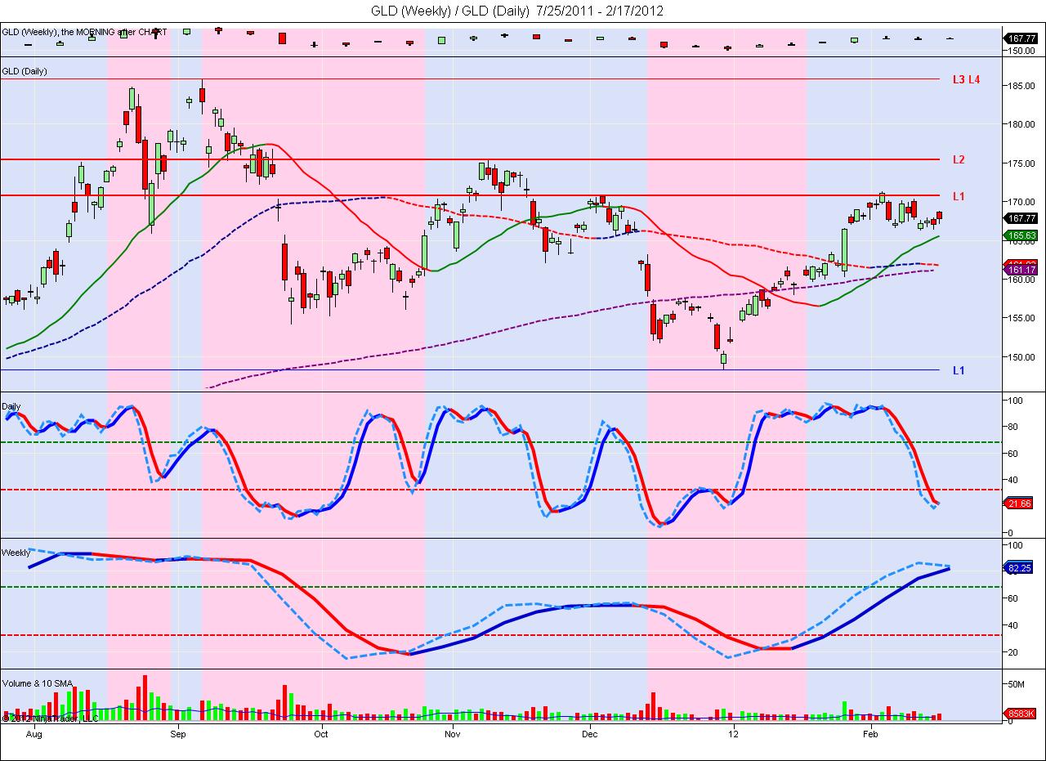Image resolution: width=1046 pixels, height=761 pixels.
Task: Click the 80 value on the Daily stochastic axis
Action: [1014, 427]
